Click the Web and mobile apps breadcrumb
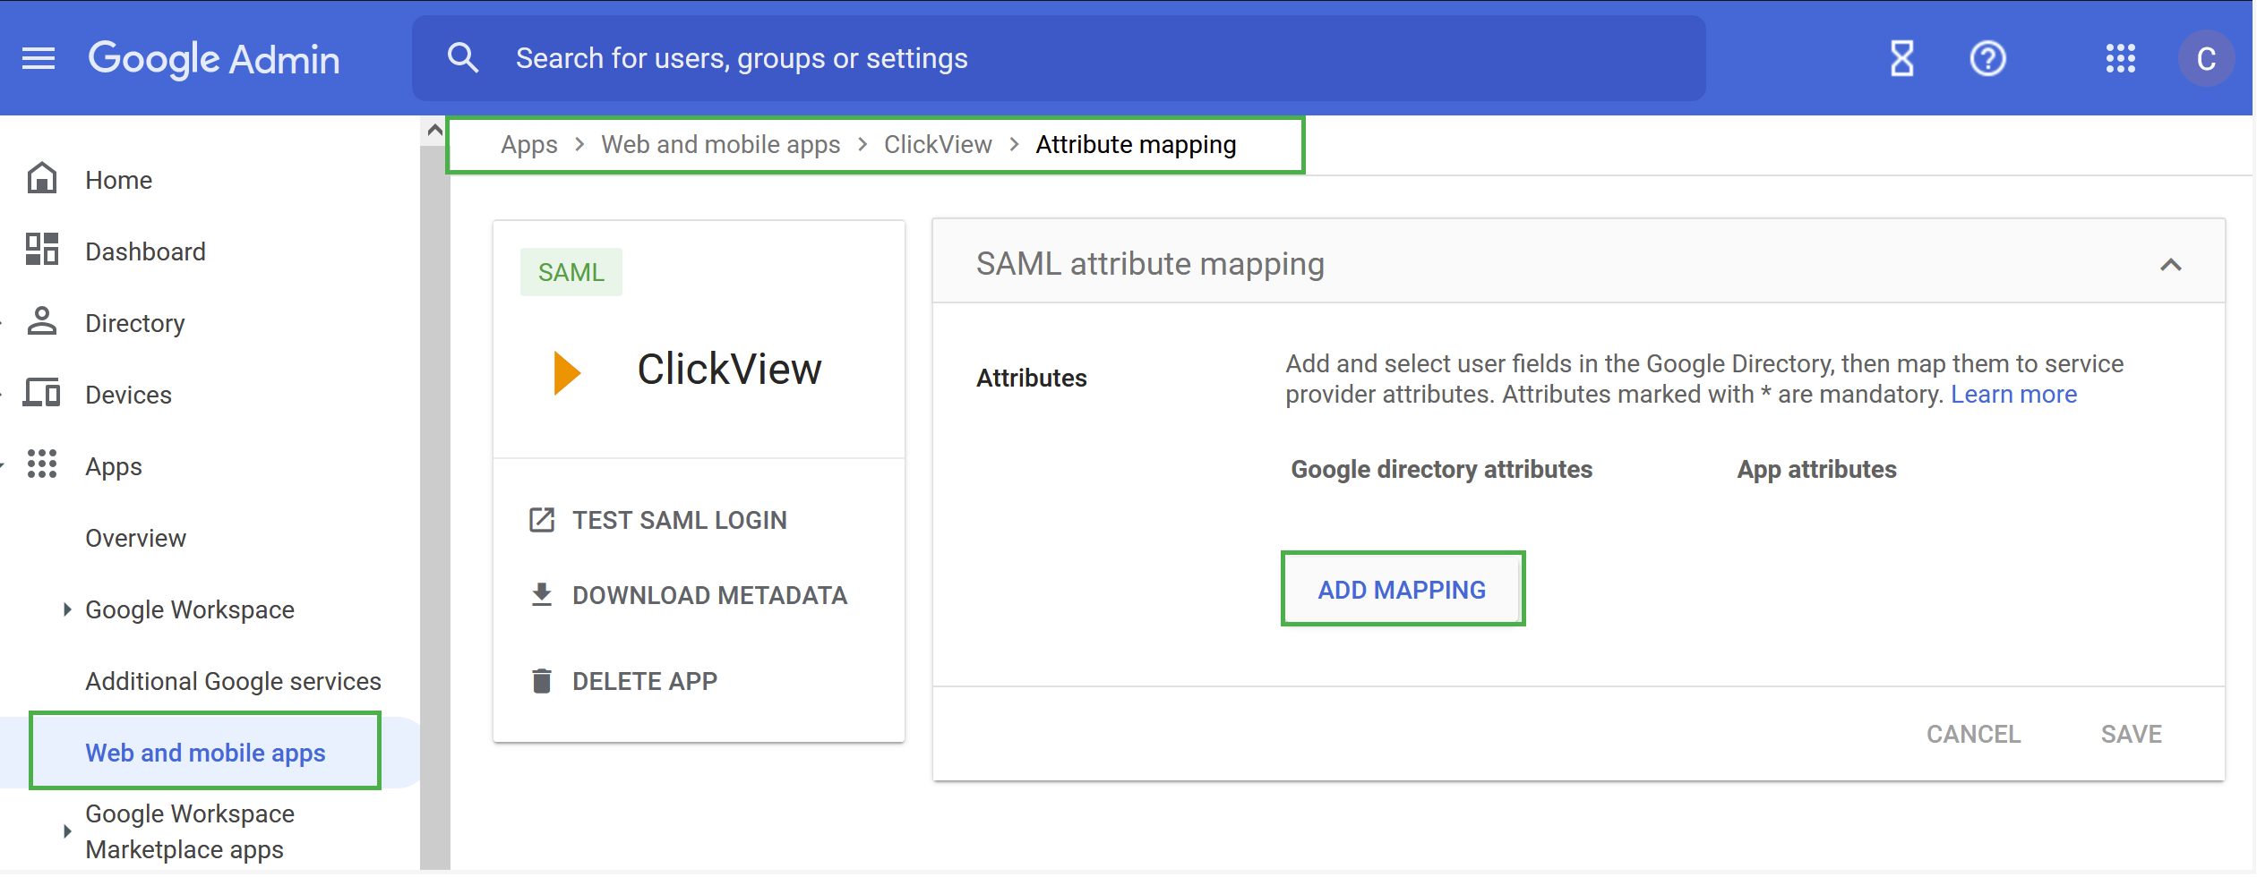 pos(721,145)
